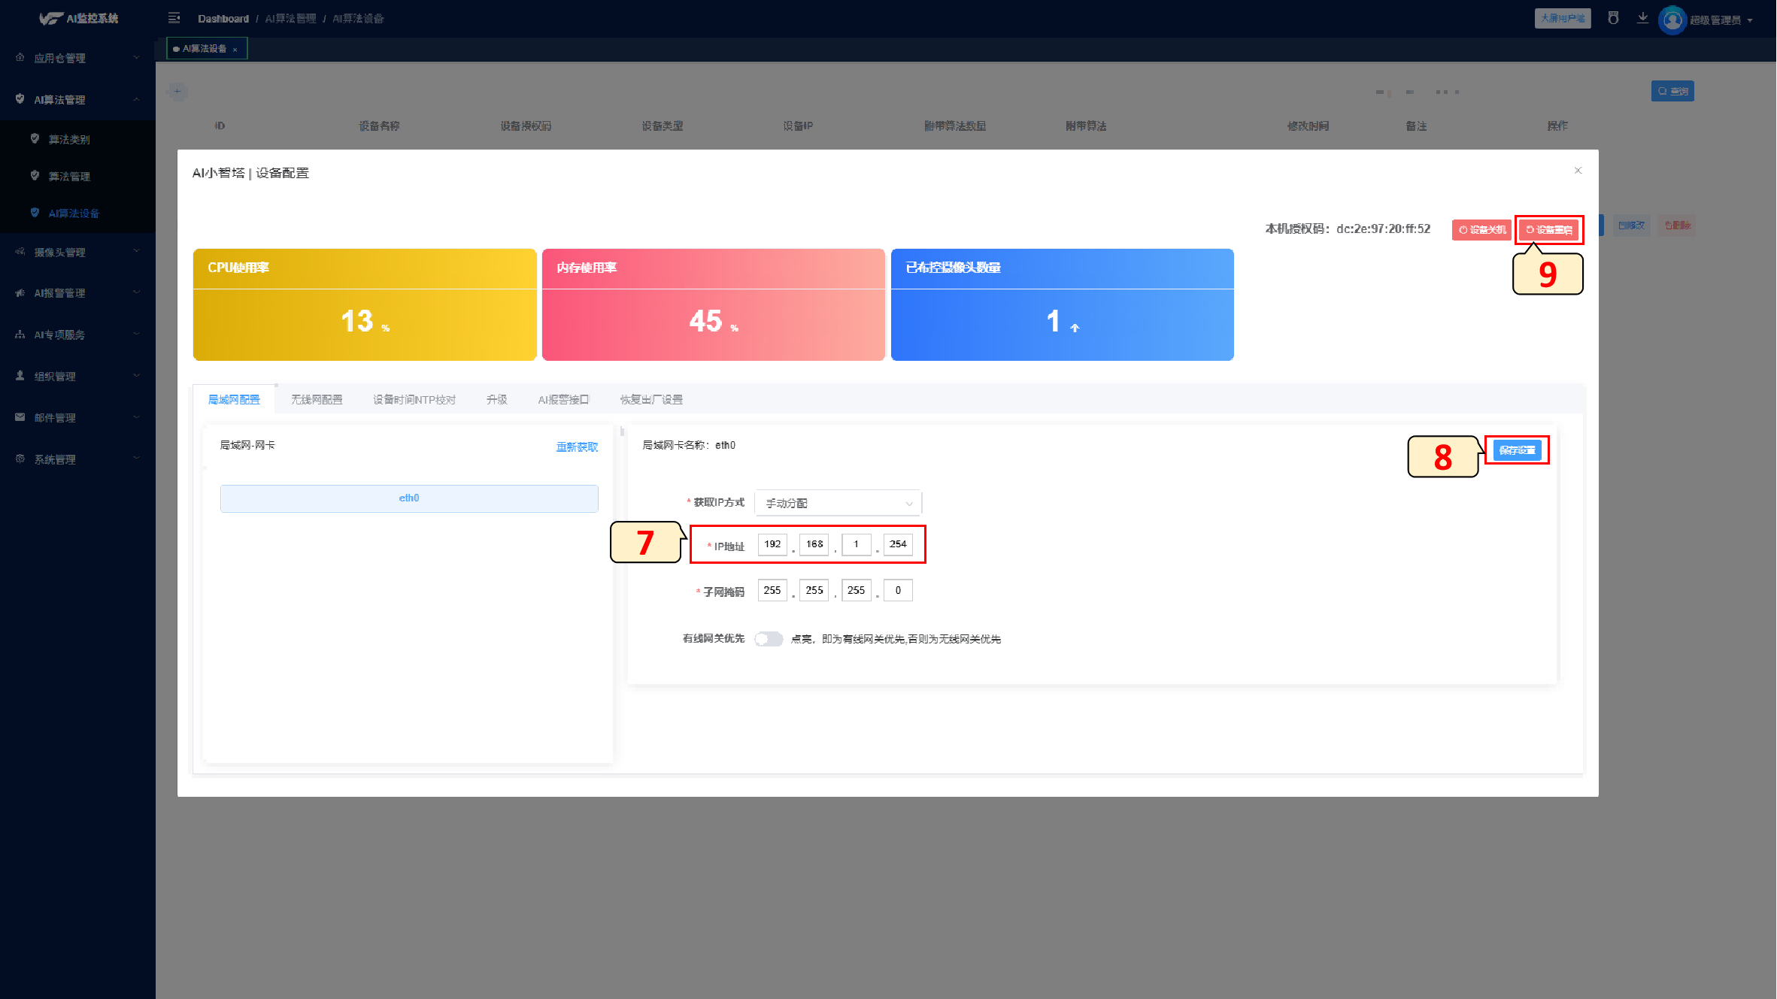1777x999 pixels.
Task: Open the IP acquisition method dropdown
Action: (838, 503)
